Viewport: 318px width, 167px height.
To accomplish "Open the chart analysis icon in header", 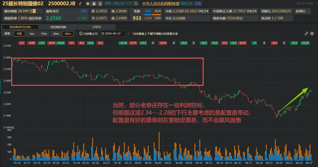I will tap(100, 4).
